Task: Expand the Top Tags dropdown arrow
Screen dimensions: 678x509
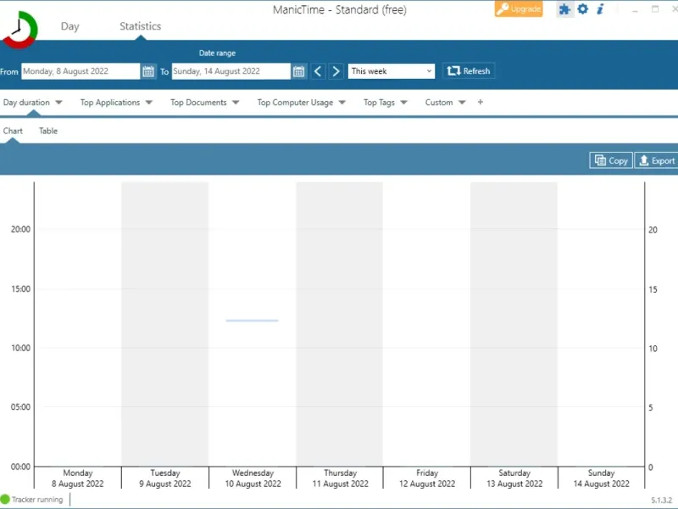Action: click(404, 103)
